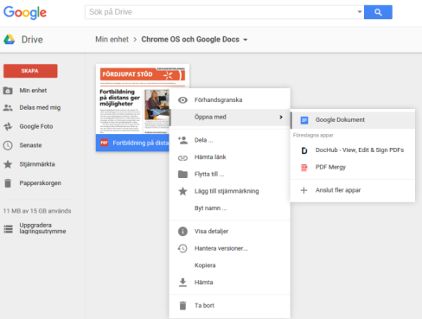Go to Min enhet breadcrumb

(112, 40)
